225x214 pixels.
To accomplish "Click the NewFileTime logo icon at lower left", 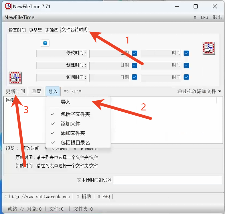I will (x=15, y=78).
